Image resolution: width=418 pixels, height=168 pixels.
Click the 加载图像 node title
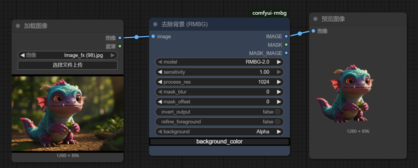(x=36, y=26)
